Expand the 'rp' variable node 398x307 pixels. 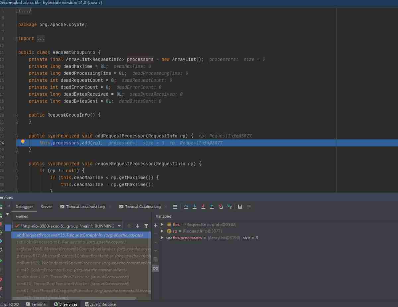click(162, 231)
